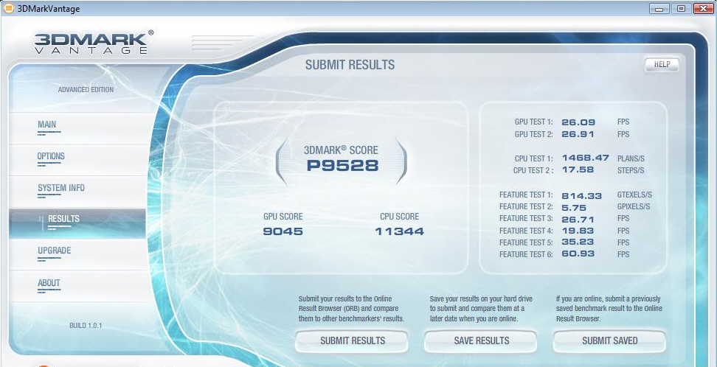This screenshot has width=717, height=367.
Task: Click the Submit Results page heading
Action: click(x=350, y=65)
